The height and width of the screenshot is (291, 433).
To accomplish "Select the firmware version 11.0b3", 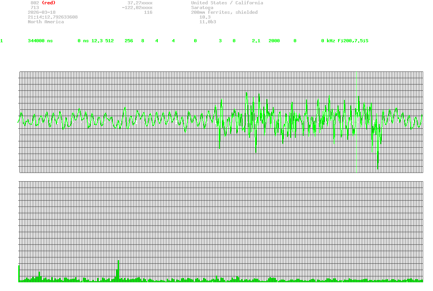I will click(208, 22).
